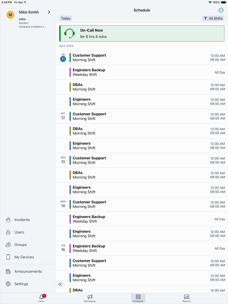Open Sunday's DBAs Morning Shift

[142, 175]
